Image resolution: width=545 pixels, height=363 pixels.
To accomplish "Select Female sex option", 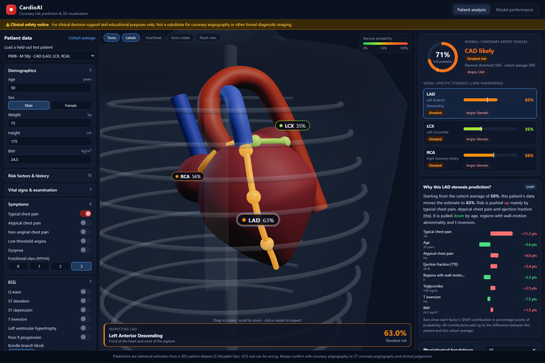I will [71, 105].
